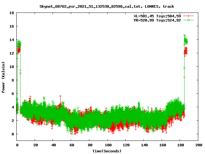The width and height of the screenshot is (205, 154).
Task: Click the x-axis tick label 120
Action: 126,145
